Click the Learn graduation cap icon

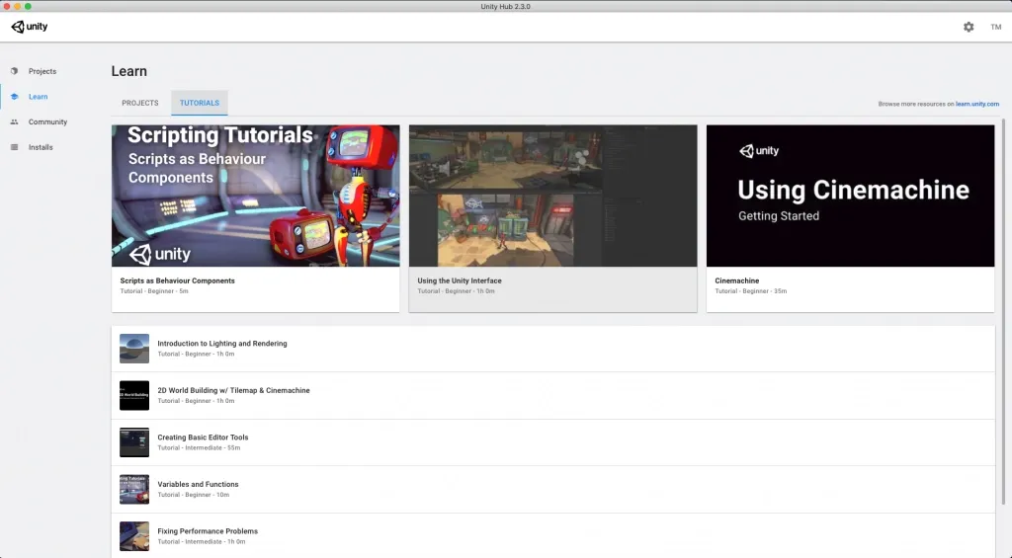[x=14, y=96]
